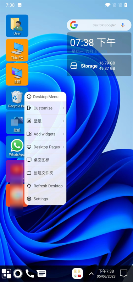Screen dimensions: 133x282
Task: Open the Messages app in taskbar
Action: click(x=41, y=273)
